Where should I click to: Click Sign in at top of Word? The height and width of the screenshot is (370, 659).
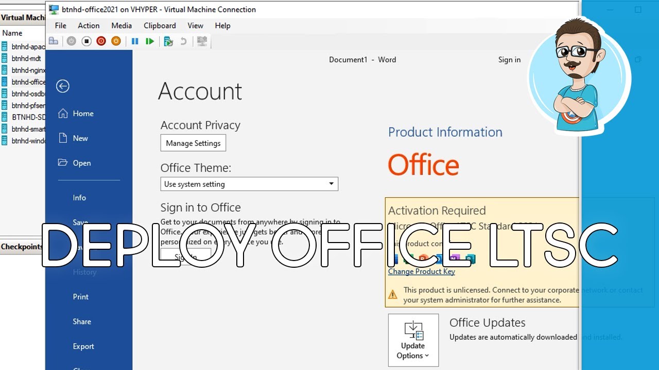click(x=509, y=60)
